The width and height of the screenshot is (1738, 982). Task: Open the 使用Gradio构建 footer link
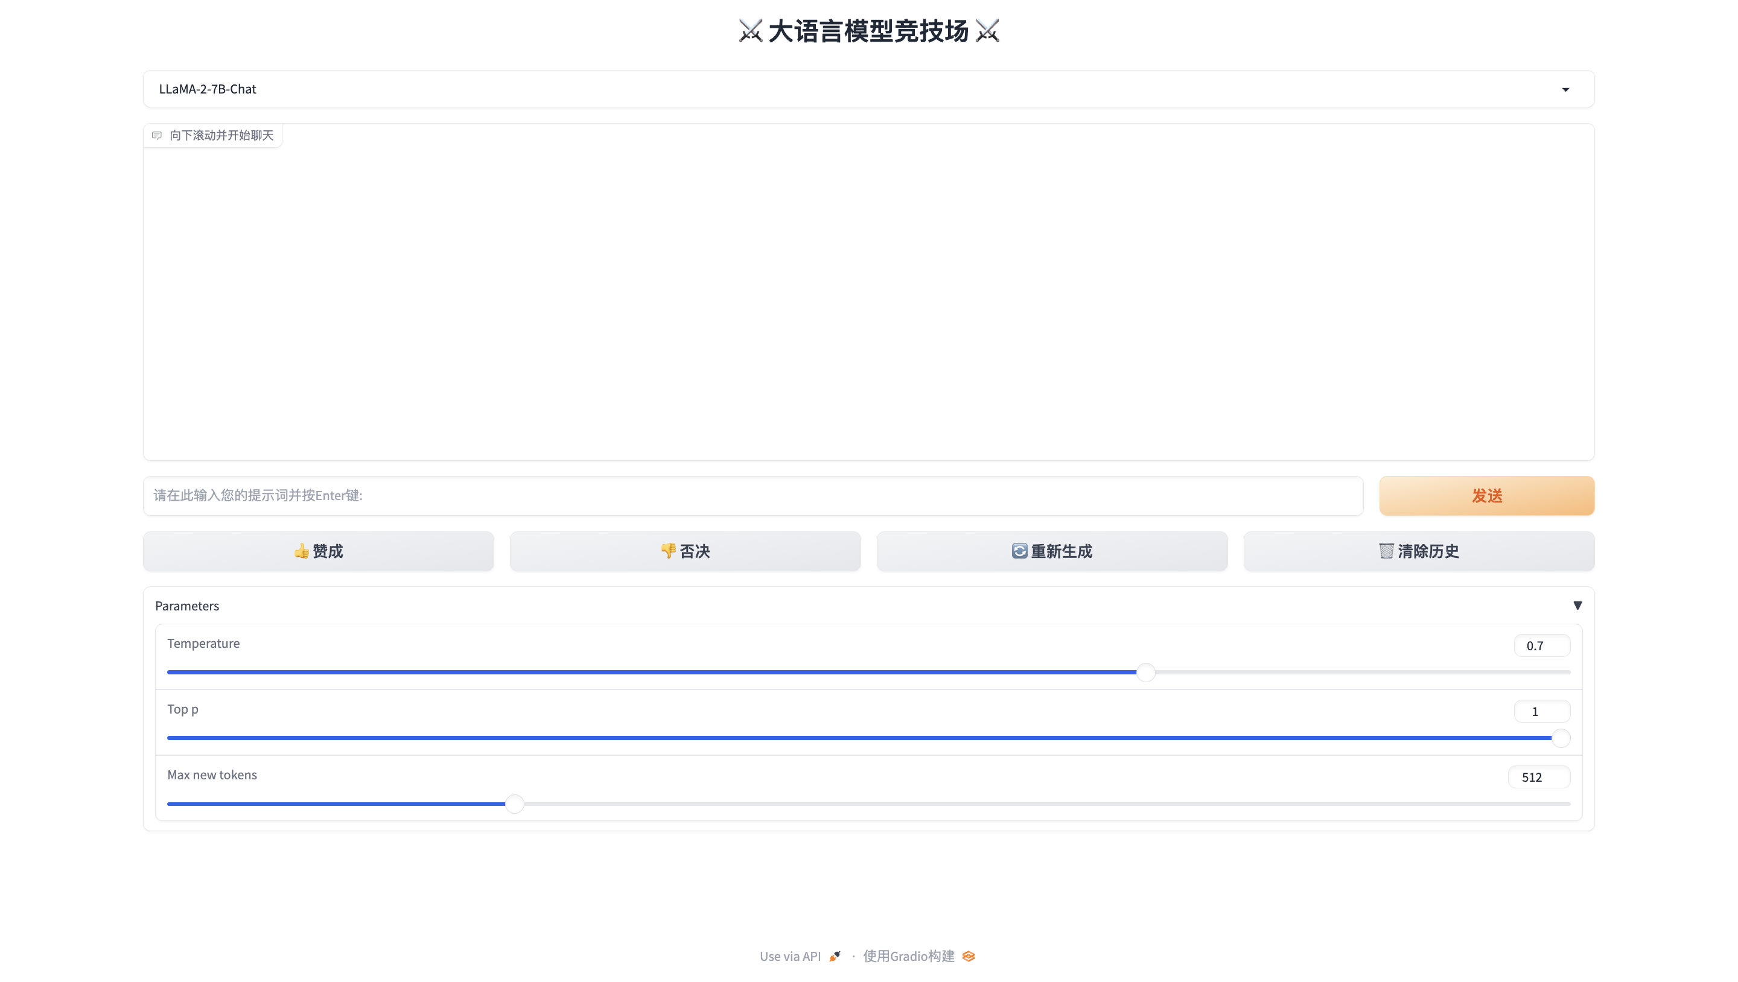tap(909, 955)
